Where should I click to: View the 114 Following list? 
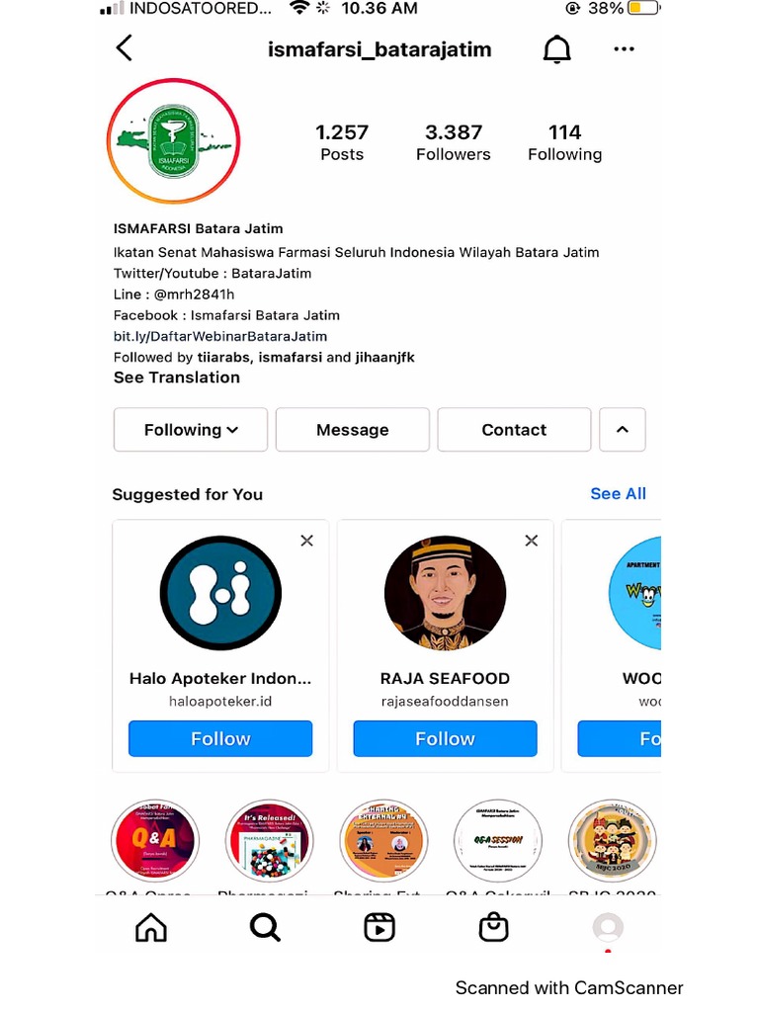point(564,142)
